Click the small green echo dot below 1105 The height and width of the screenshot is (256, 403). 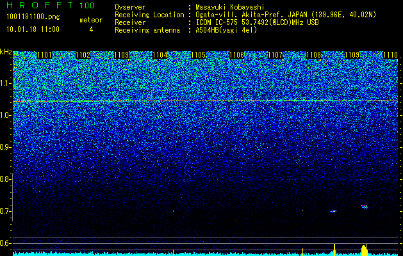tap(173, 211)
